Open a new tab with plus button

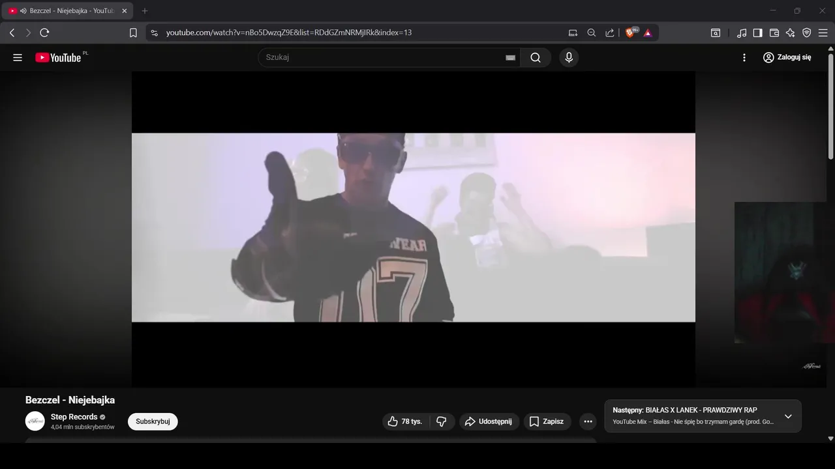[145, 11]
